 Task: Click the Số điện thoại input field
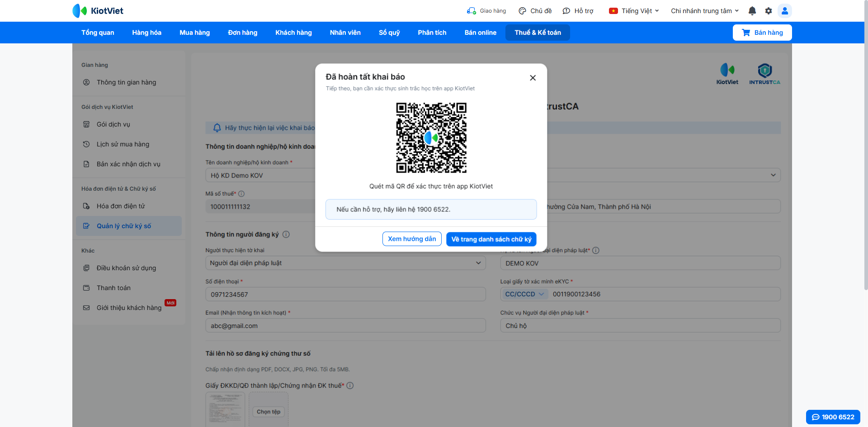[x=345, y=294]
